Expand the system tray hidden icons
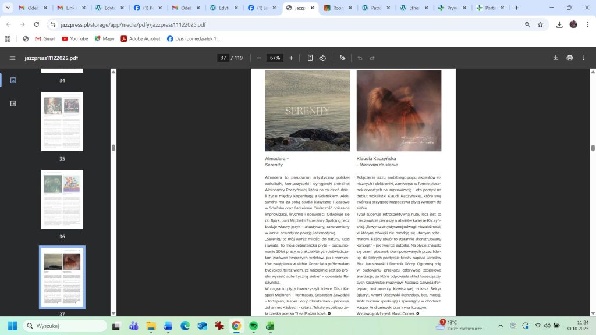This screenshot has width=596, height=335. point(501,326)
